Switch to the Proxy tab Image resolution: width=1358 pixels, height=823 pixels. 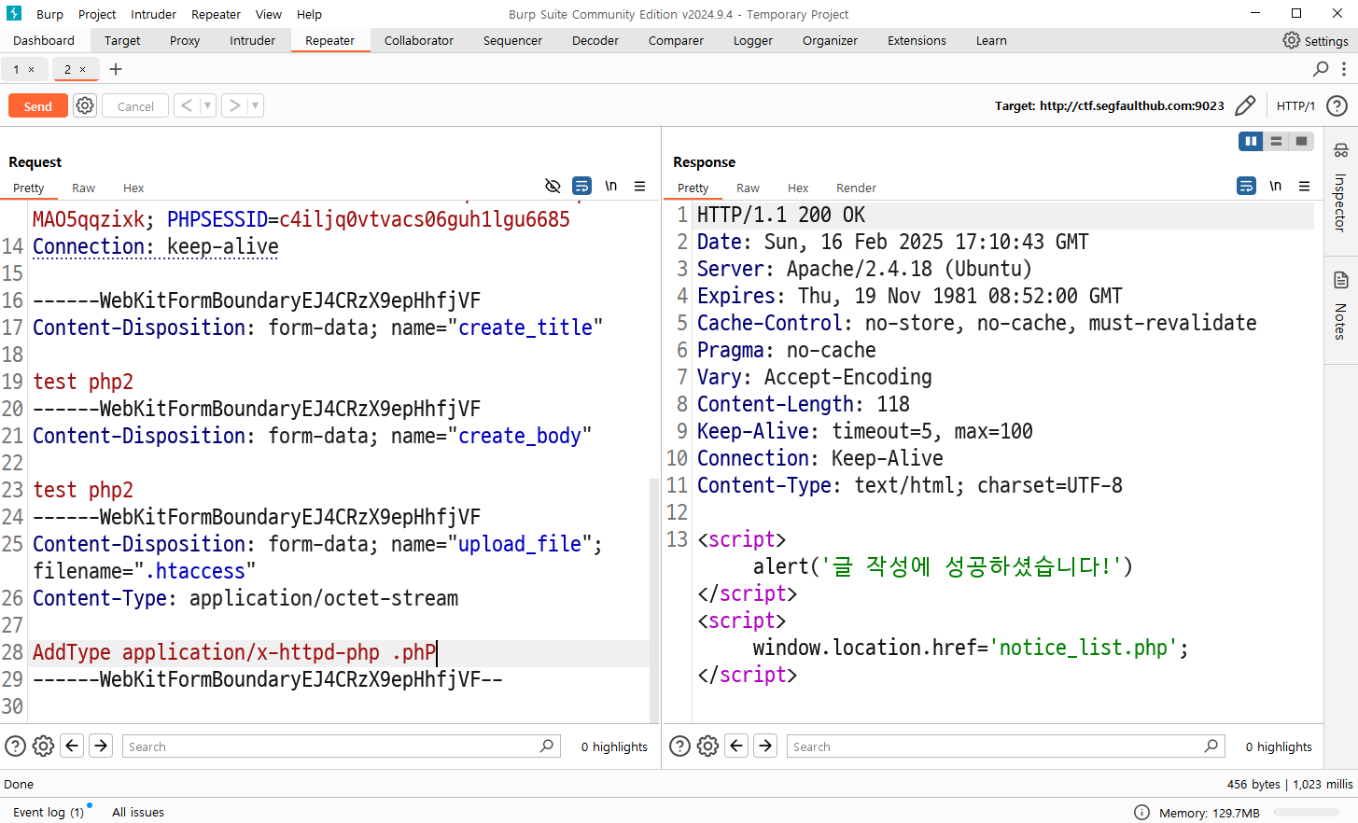[185, 40]
